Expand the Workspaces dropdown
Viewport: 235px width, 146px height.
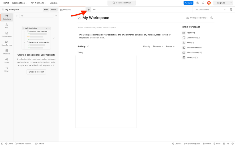click(20, 3)
